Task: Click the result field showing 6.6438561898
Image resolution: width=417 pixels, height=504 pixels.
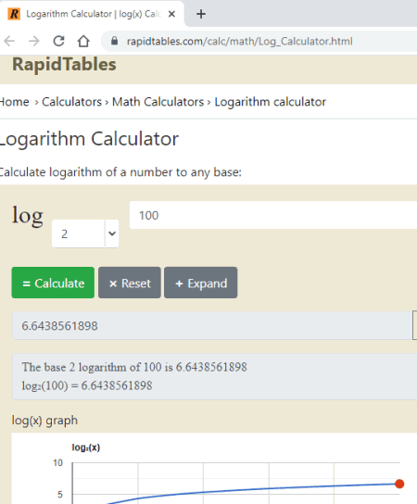Action: click(212, 325)
